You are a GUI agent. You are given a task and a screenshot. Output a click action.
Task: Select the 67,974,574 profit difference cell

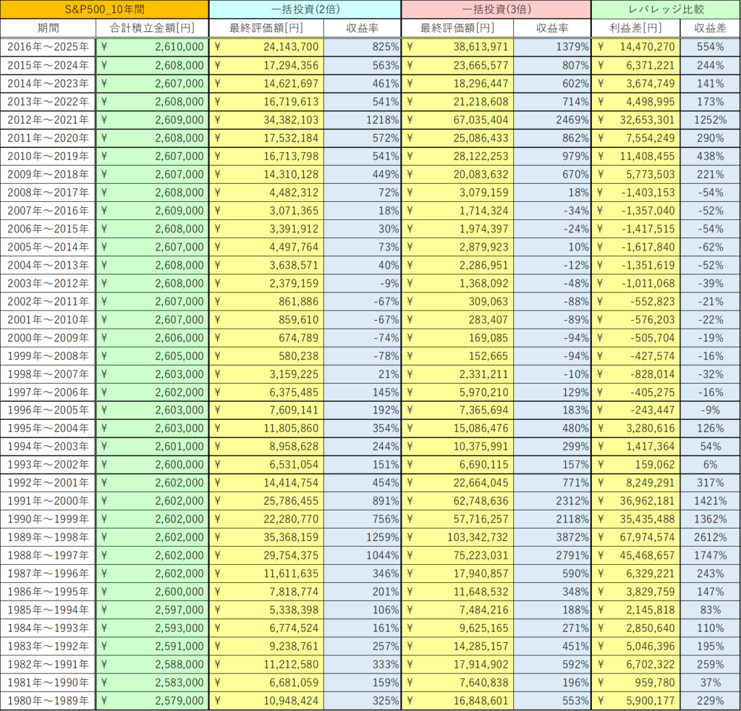(x=636, y=537)
